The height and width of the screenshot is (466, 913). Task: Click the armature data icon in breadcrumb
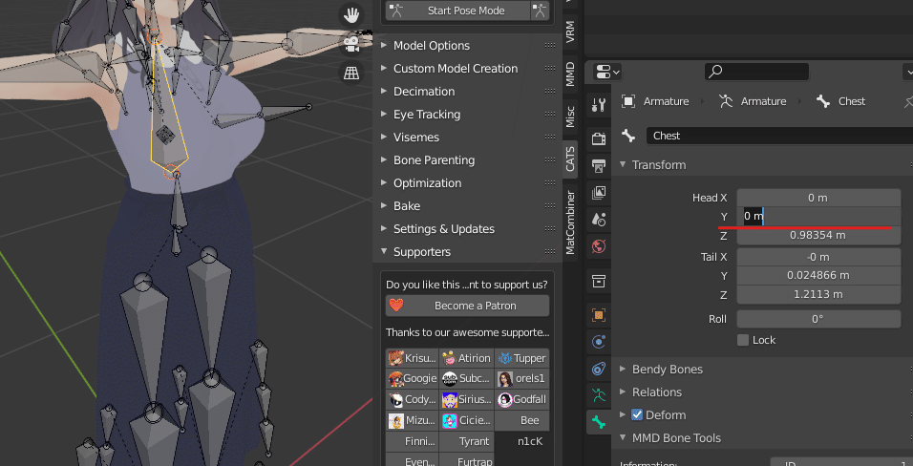tap(726, 101)
